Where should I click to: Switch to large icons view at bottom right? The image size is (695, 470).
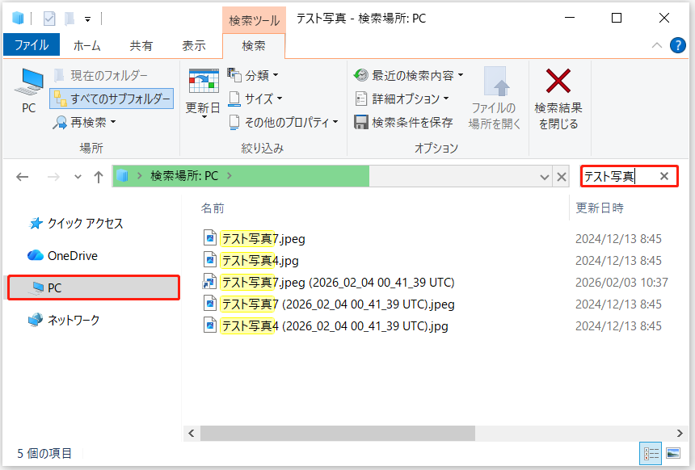click(x=674, y=453)
